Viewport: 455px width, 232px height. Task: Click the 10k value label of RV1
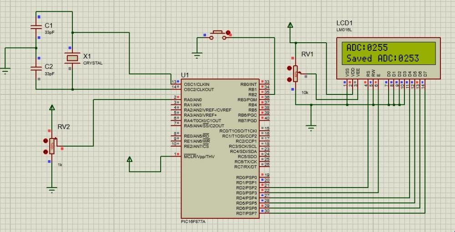(x=305, y=92)
